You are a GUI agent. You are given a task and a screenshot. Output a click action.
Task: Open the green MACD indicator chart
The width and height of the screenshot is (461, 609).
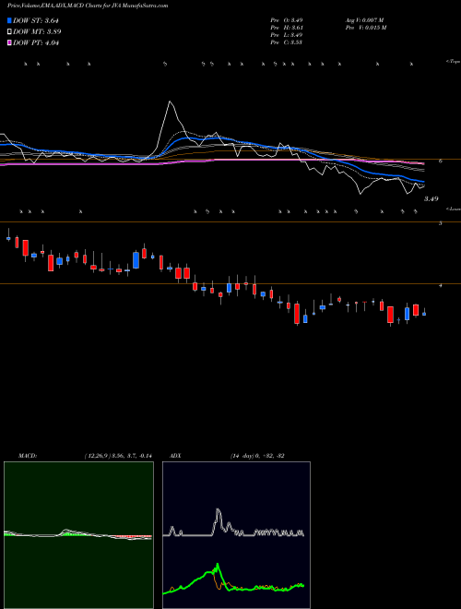pos(78,535)
